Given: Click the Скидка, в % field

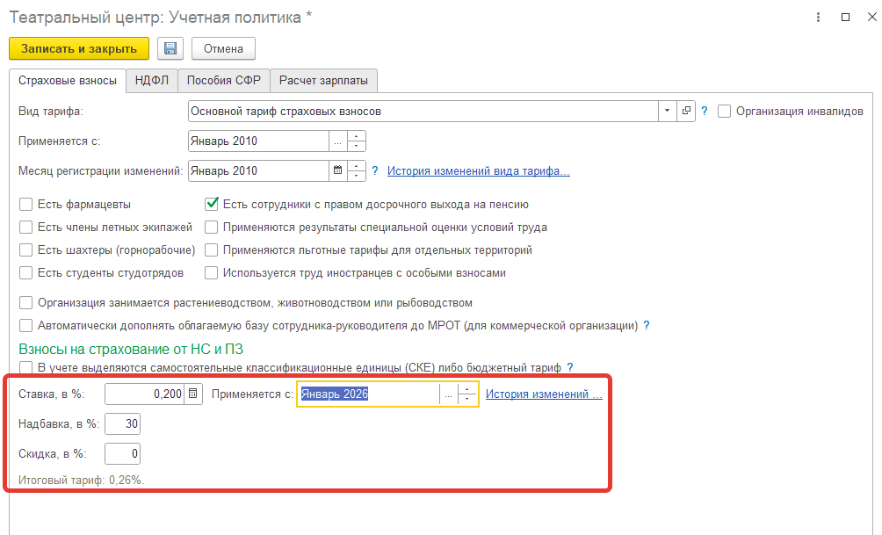Looking at the screenshot, I should click(122, 453).
